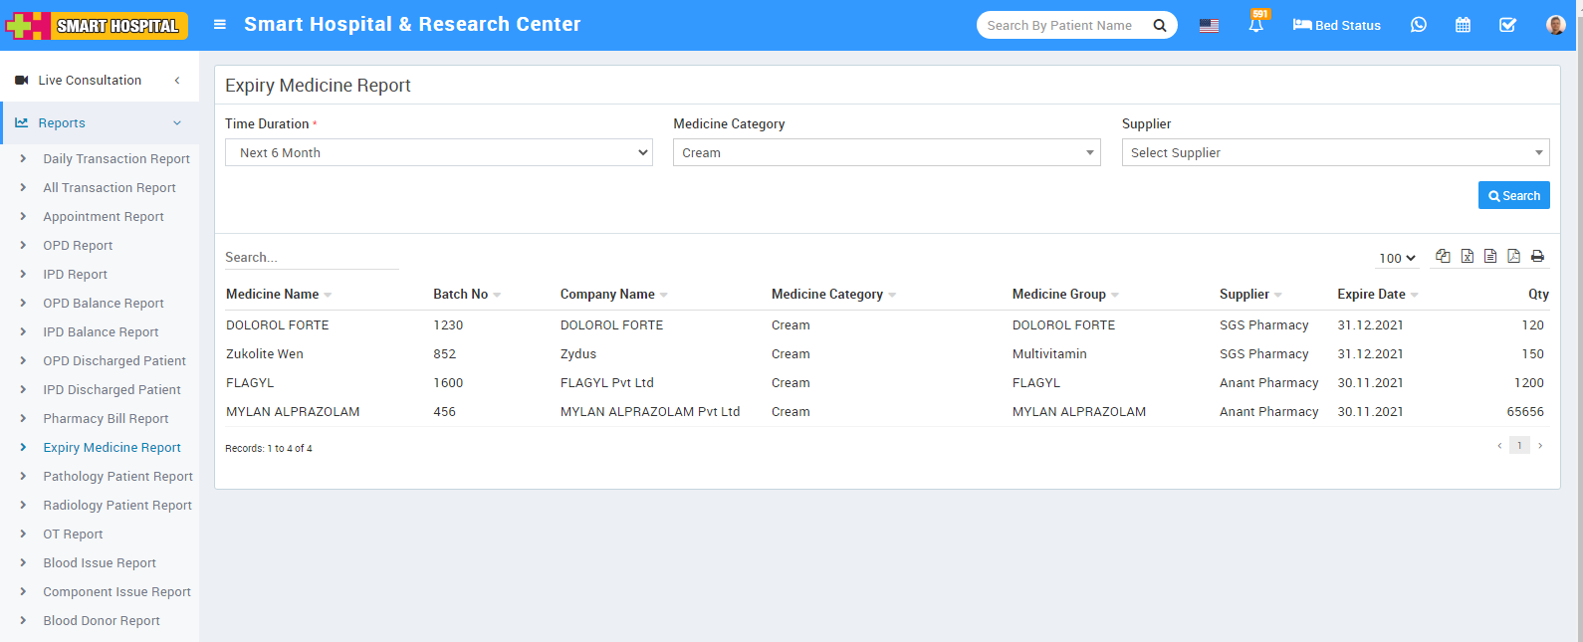
Task: Click the hamburger menu icon in header
Action: pos(220,25)
